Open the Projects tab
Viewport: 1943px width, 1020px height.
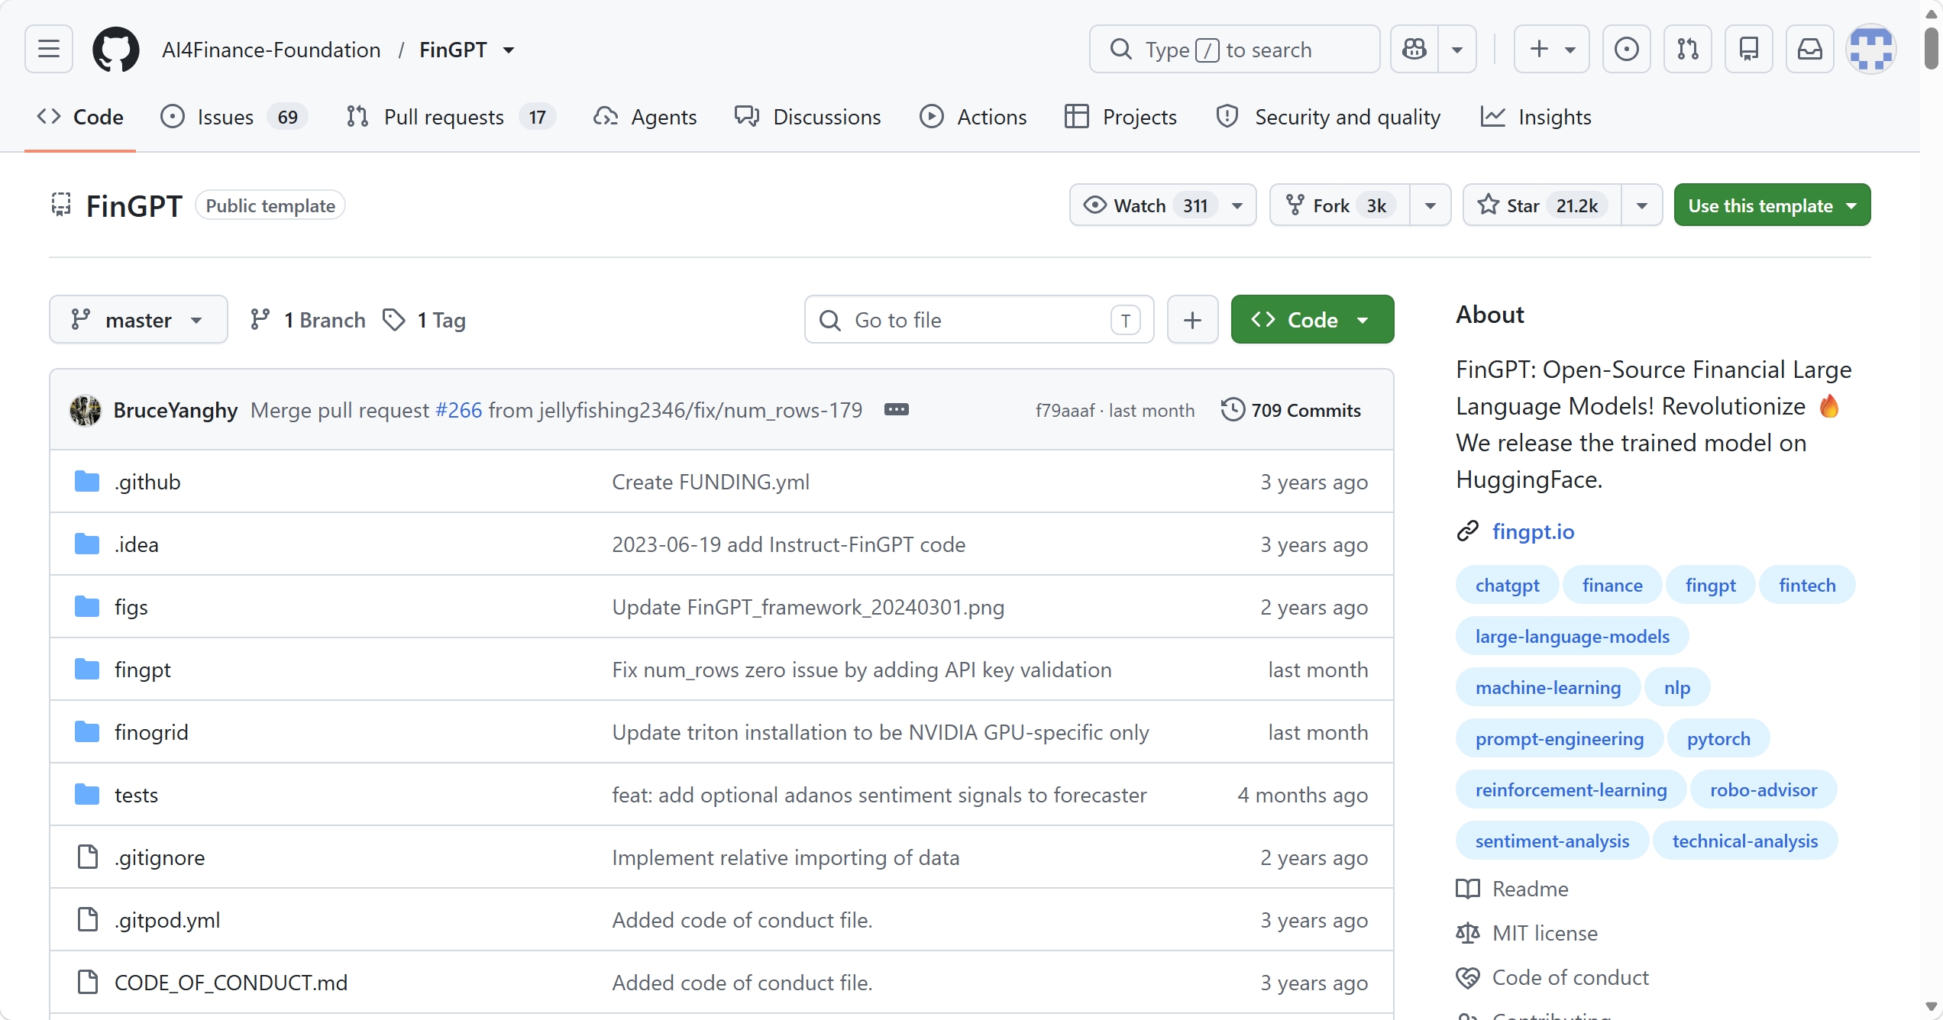pyautogui.click(x=1121, y=117)
